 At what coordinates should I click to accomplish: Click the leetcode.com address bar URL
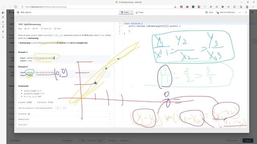coord(46,7)
